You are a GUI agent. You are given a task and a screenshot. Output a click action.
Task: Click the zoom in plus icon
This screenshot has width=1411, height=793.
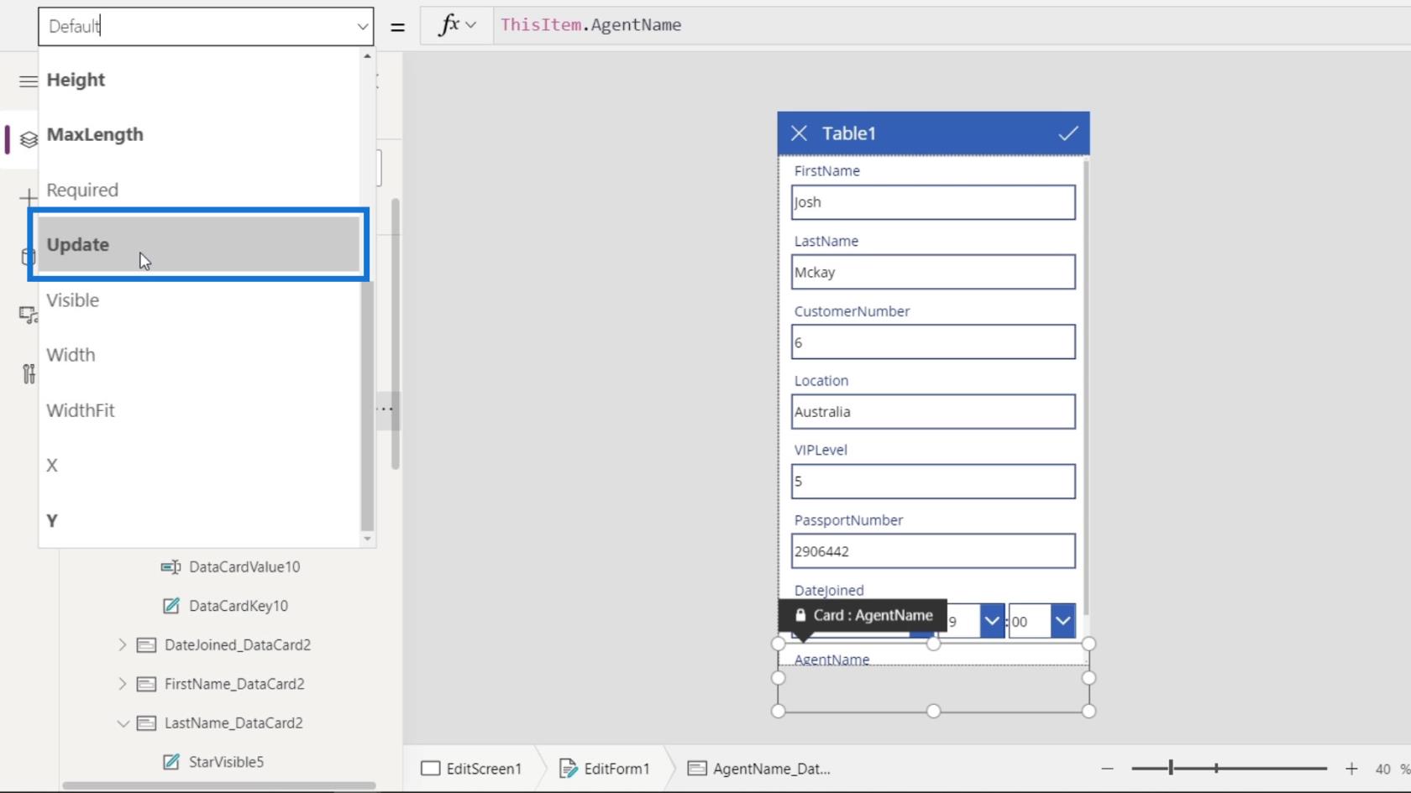[x=1351, y=769]
